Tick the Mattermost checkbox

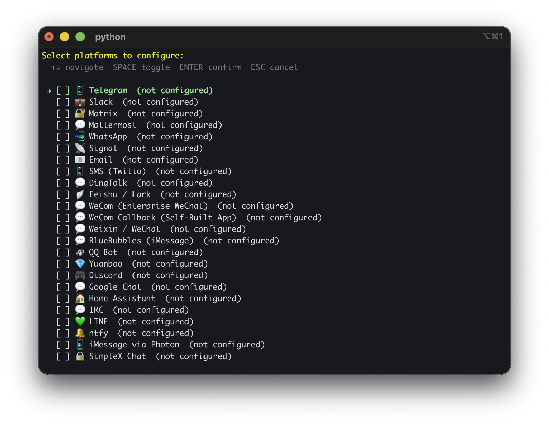(63, 125)
